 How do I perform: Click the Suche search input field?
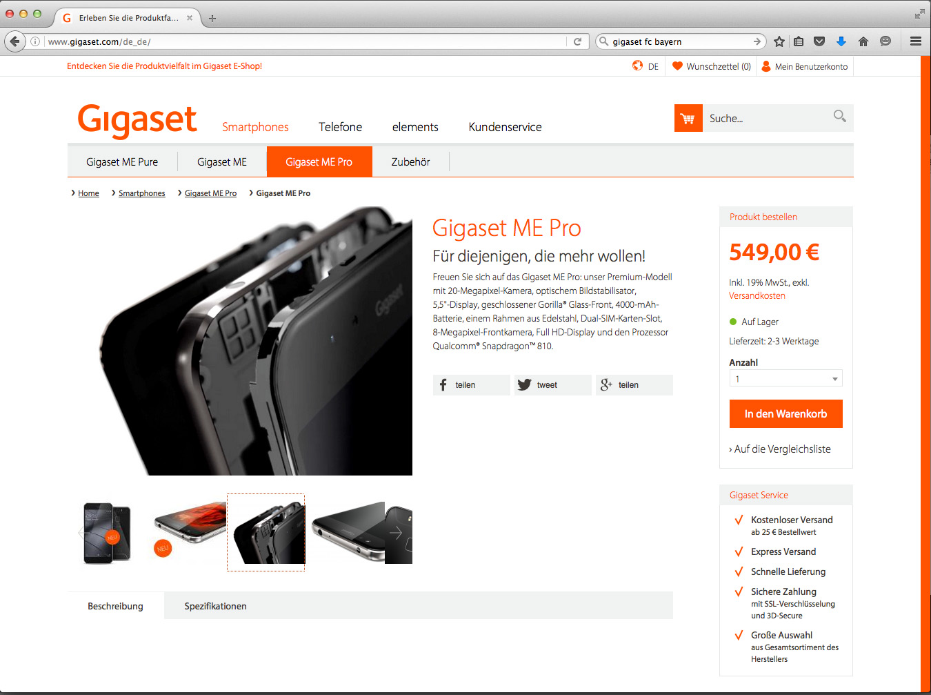coord(765,118)
